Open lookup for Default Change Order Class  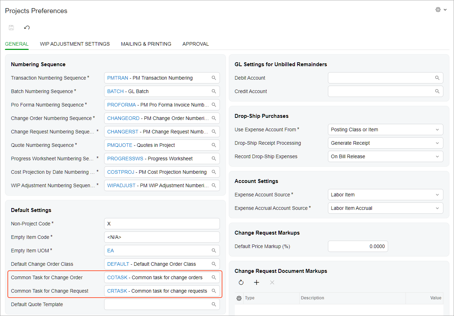[214, 264]
